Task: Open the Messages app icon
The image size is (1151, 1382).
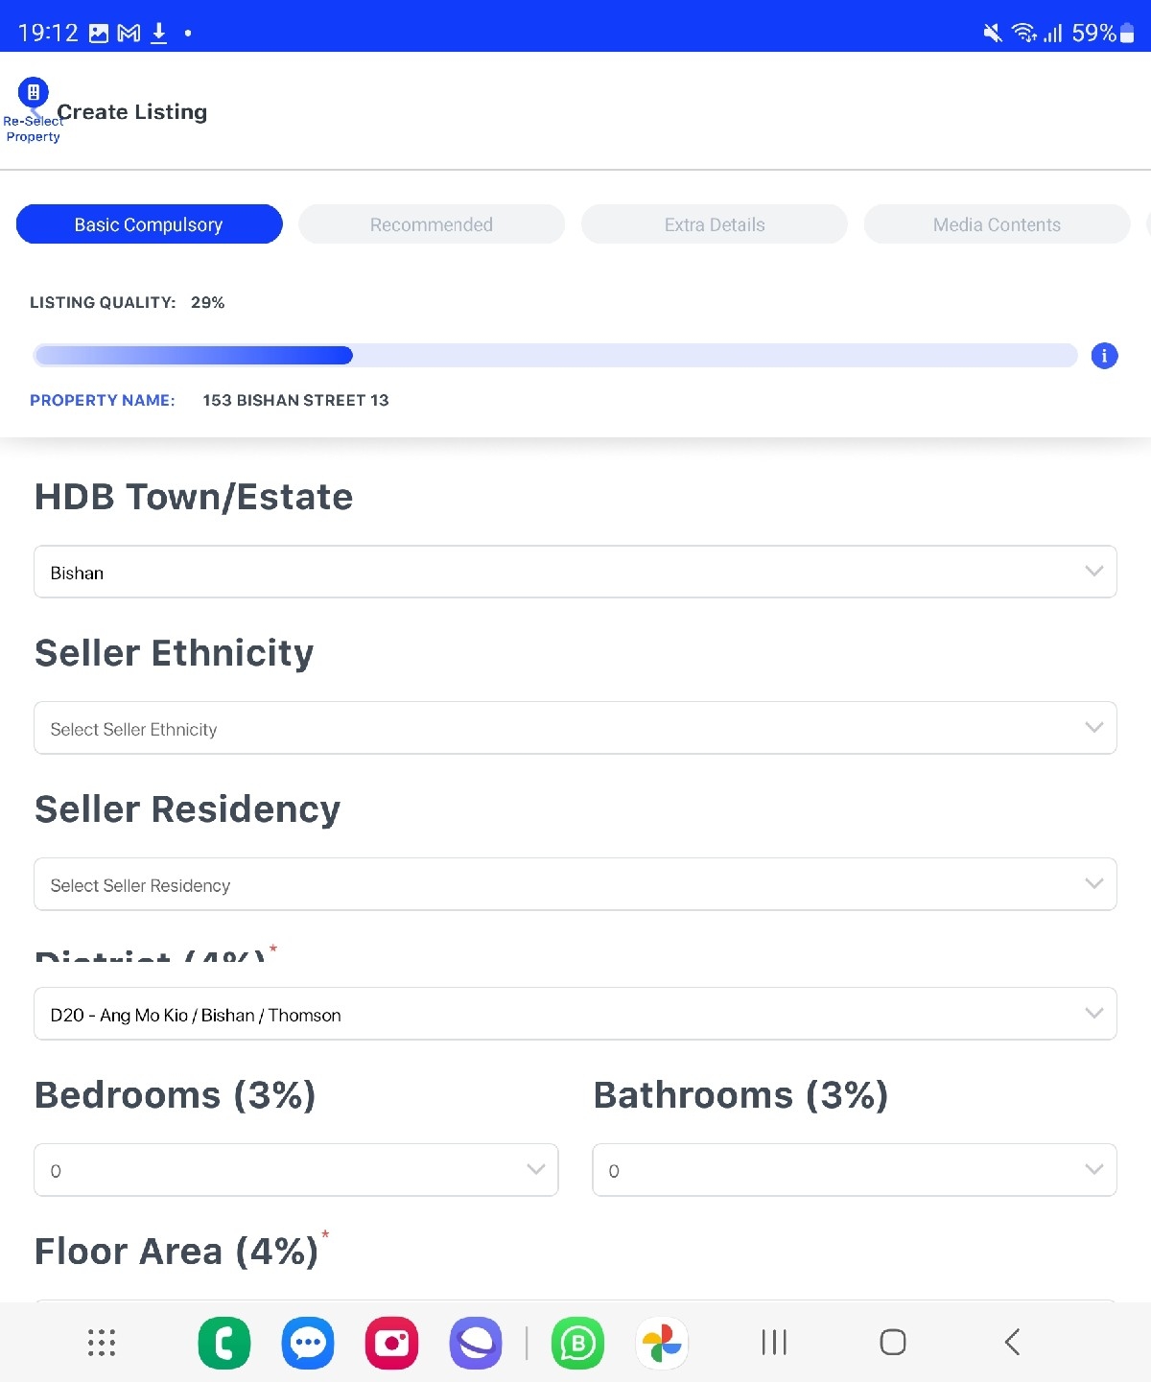Action: click(x=308, y=1343)
